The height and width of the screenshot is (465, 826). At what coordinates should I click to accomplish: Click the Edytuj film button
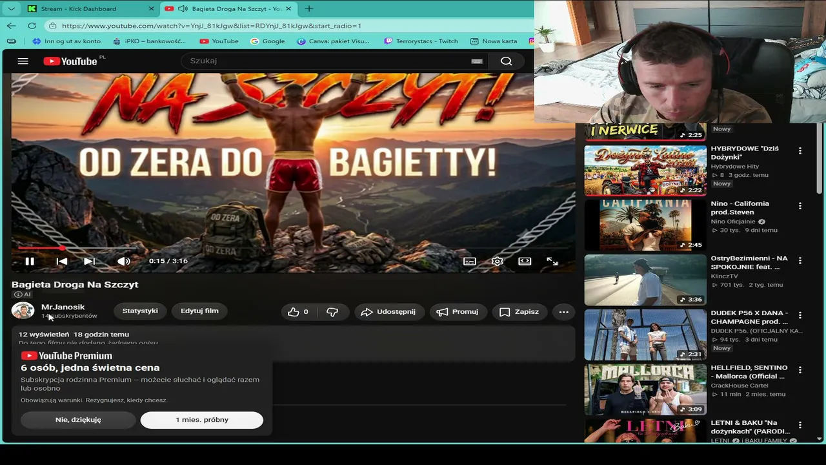point(199,311)
